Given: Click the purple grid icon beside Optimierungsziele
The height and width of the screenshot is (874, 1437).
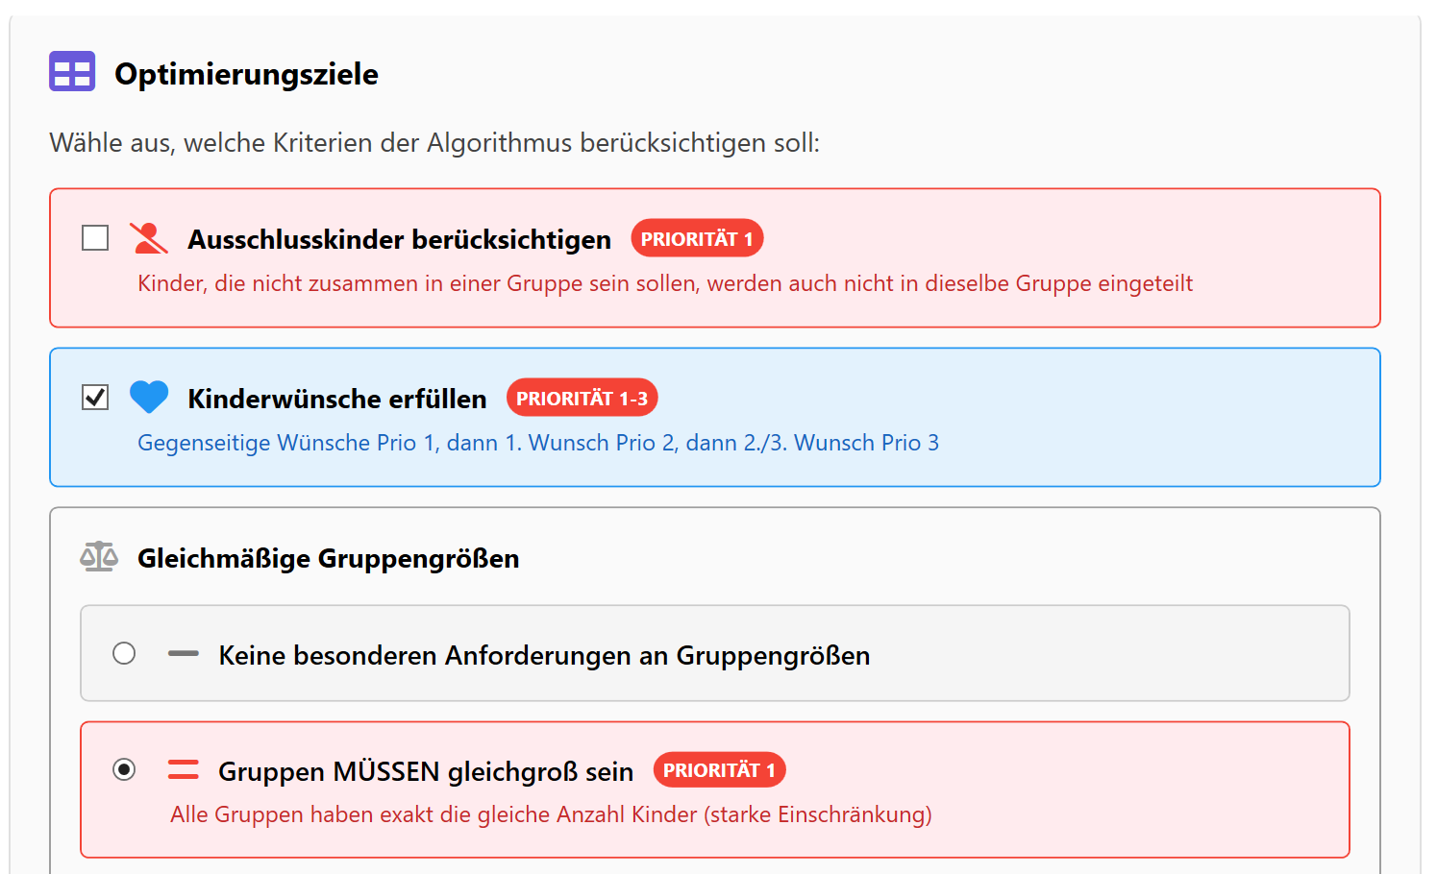Looking at the screenshot, I should click(72, 72).
